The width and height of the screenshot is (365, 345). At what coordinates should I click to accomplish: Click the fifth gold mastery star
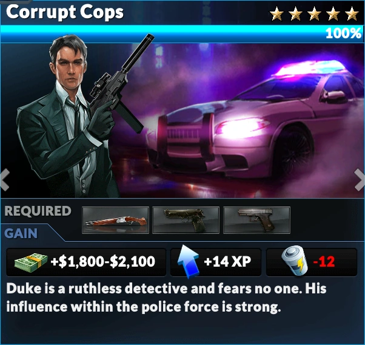pyautogui.click(x=352, y=14)
